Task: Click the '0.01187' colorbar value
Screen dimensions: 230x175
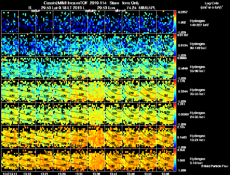Action: click(183, 35)
